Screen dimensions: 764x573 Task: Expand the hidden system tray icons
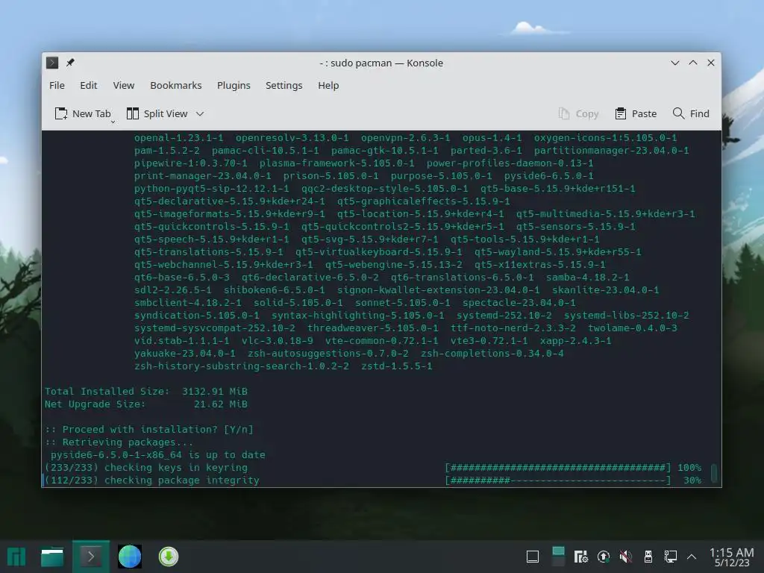click(692, 557)
